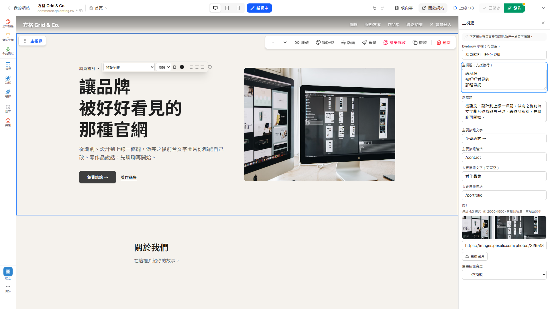The width and height of the screenshot is (550, 309).
Task: Click the 服務方案 nav menu item
Action: 372,25
